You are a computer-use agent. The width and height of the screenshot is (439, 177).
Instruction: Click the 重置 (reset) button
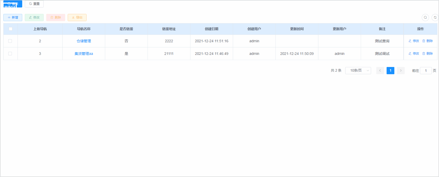tap(34, 4)
